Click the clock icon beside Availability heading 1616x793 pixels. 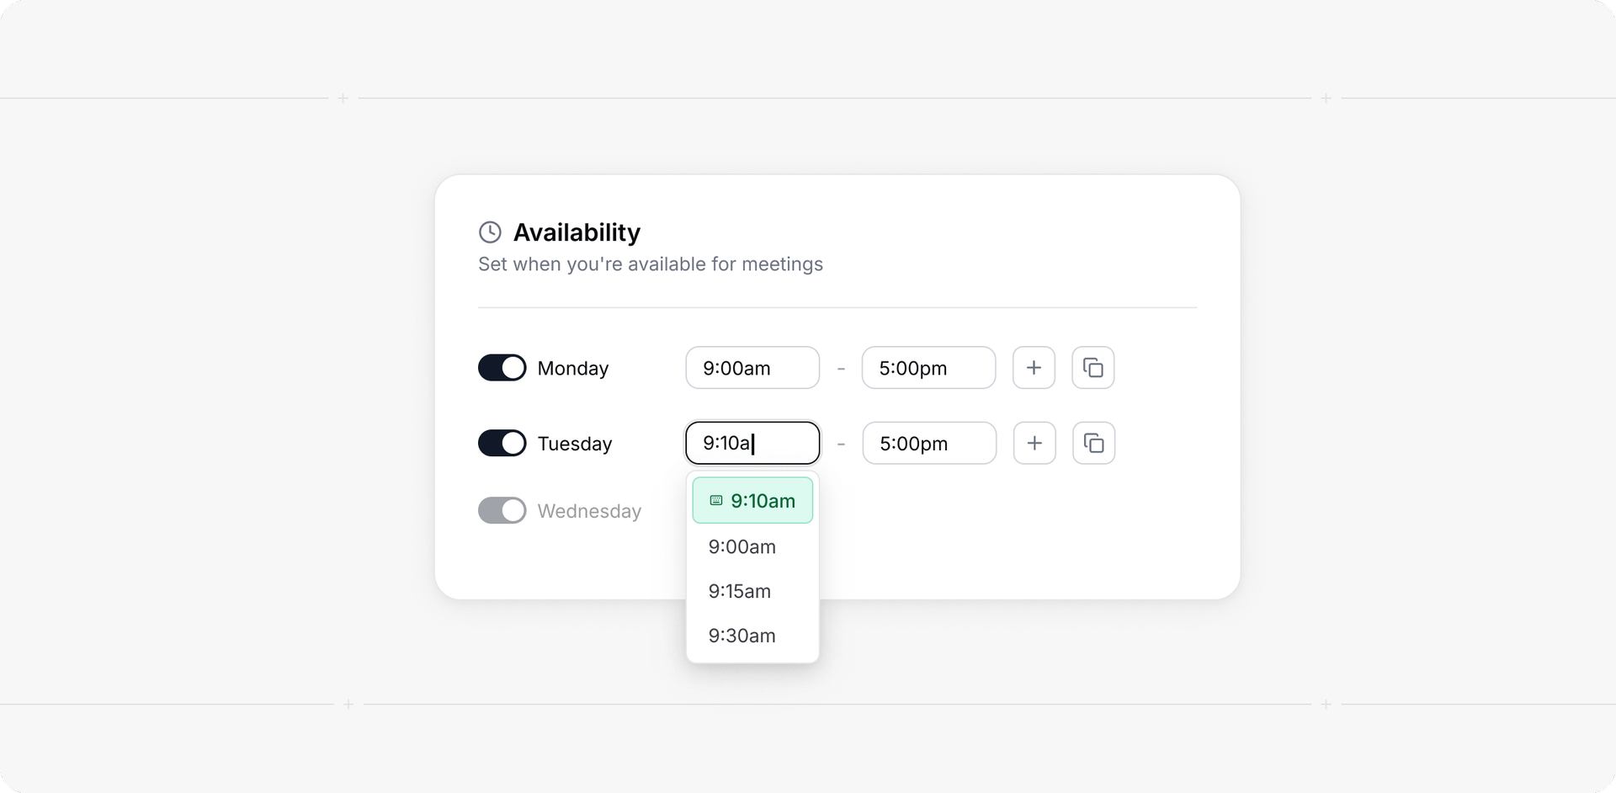(491, 232)
